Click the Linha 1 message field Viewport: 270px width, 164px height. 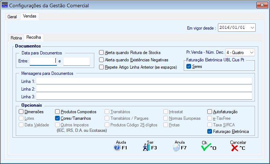144,81
